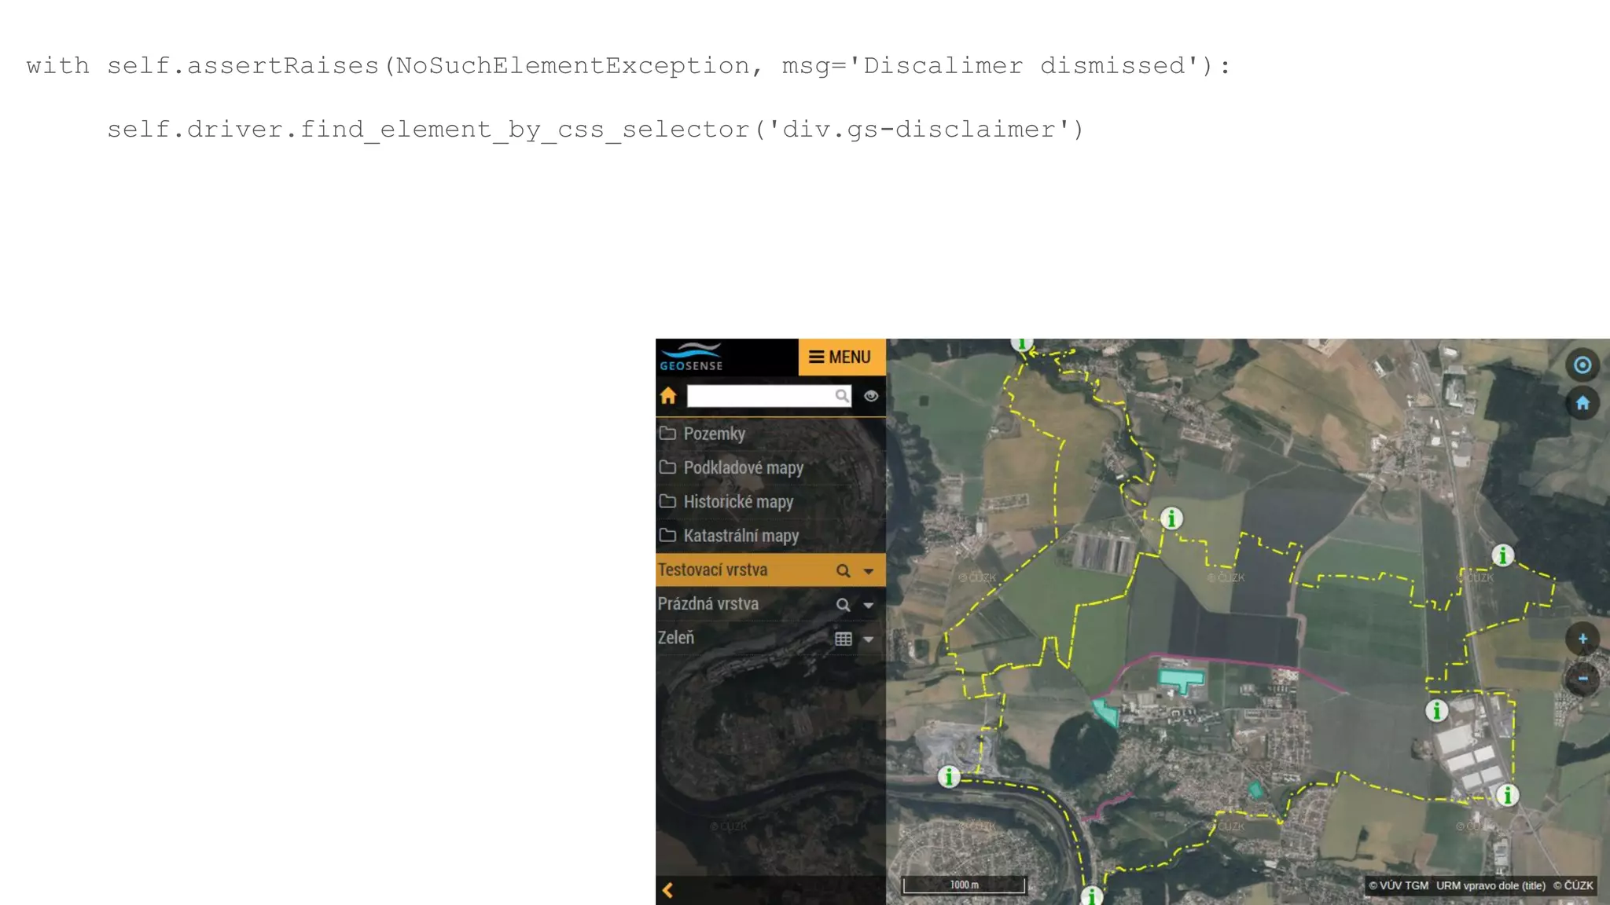Open Prázdná vrstva dropdown arrow

click(869, 605)
